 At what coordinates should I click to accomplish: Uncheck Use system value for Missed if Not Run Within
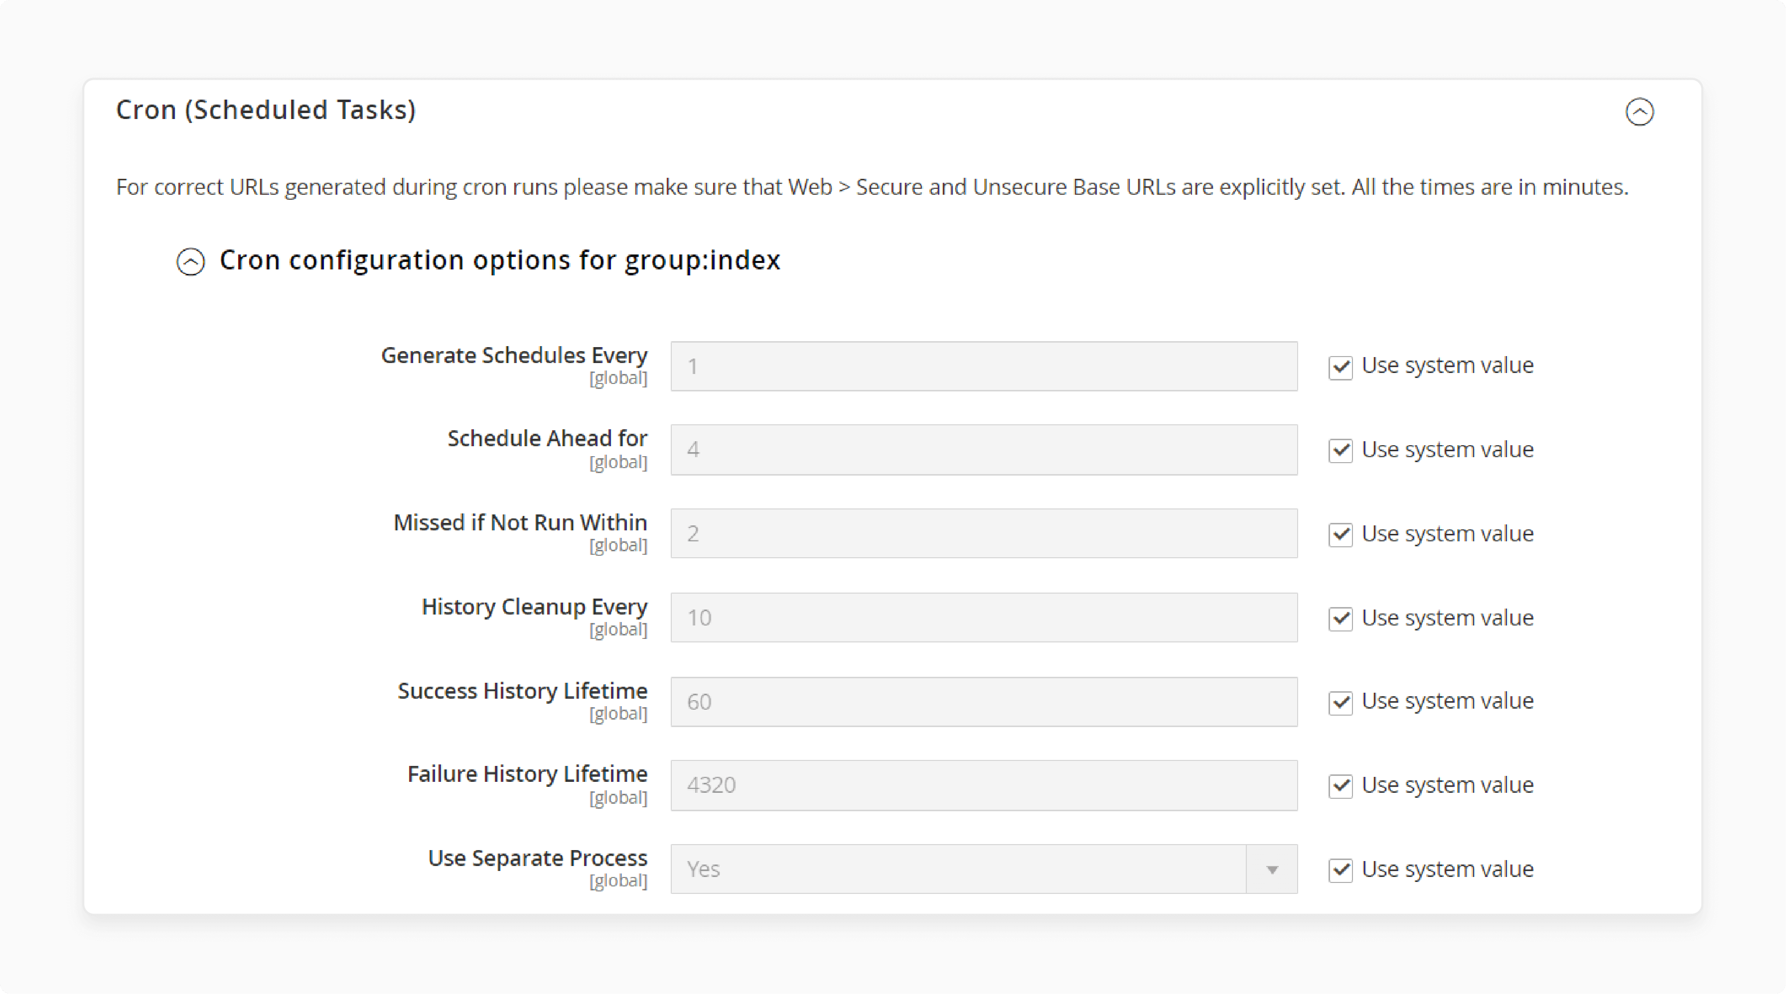click(1340, 534)
